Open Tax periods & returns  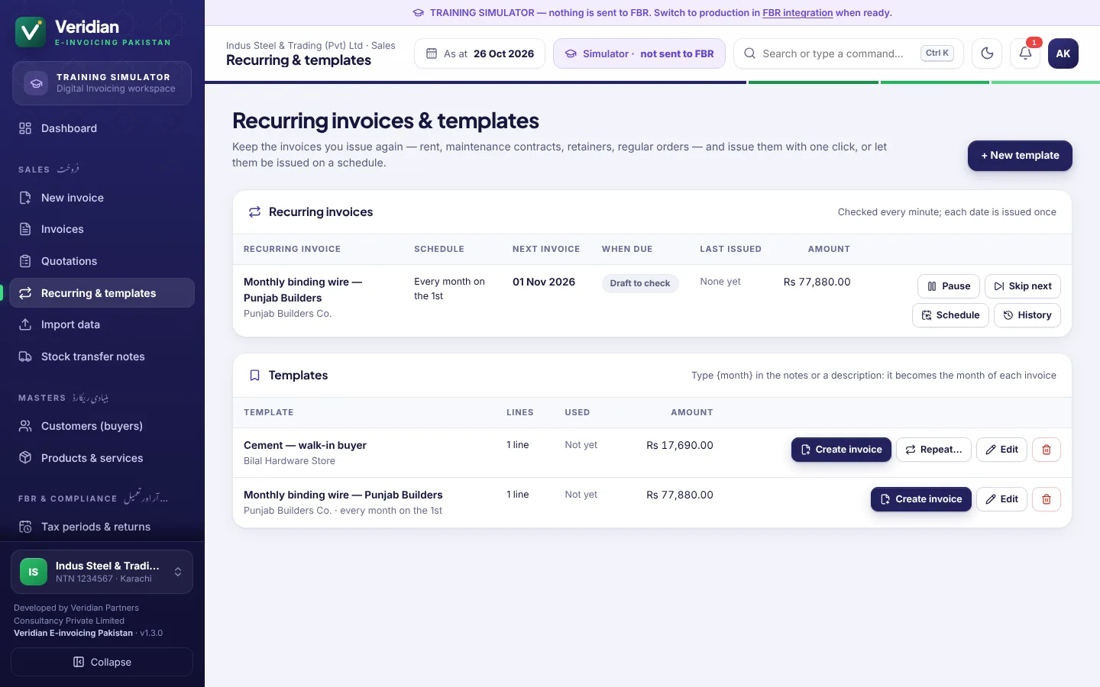pos(102,527)
